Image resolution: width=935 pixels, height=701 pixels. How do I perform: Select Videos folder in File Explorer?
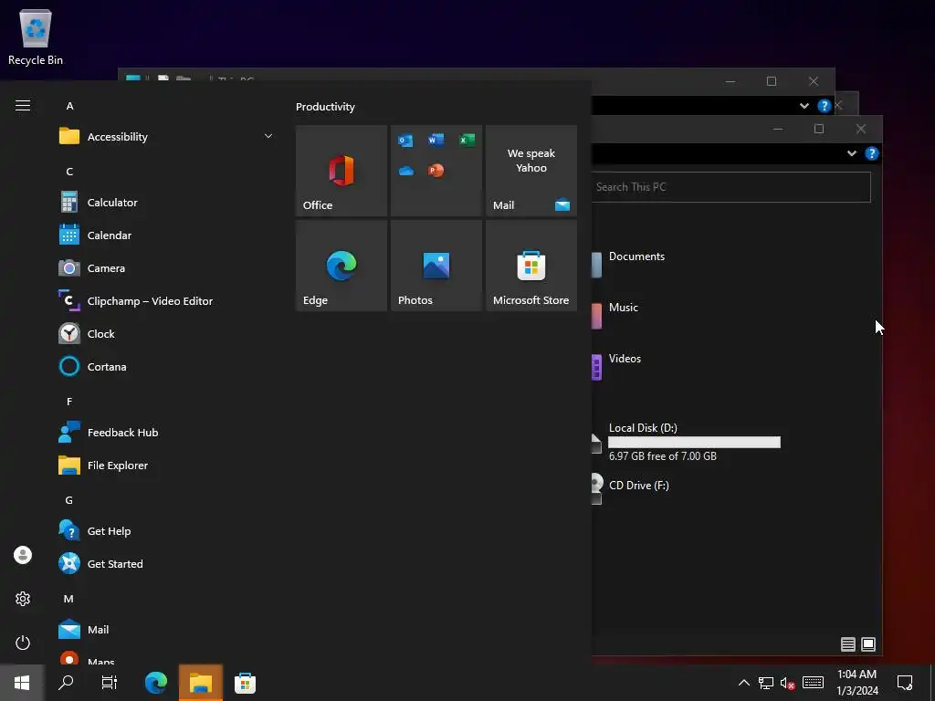(x=625, y=358)
